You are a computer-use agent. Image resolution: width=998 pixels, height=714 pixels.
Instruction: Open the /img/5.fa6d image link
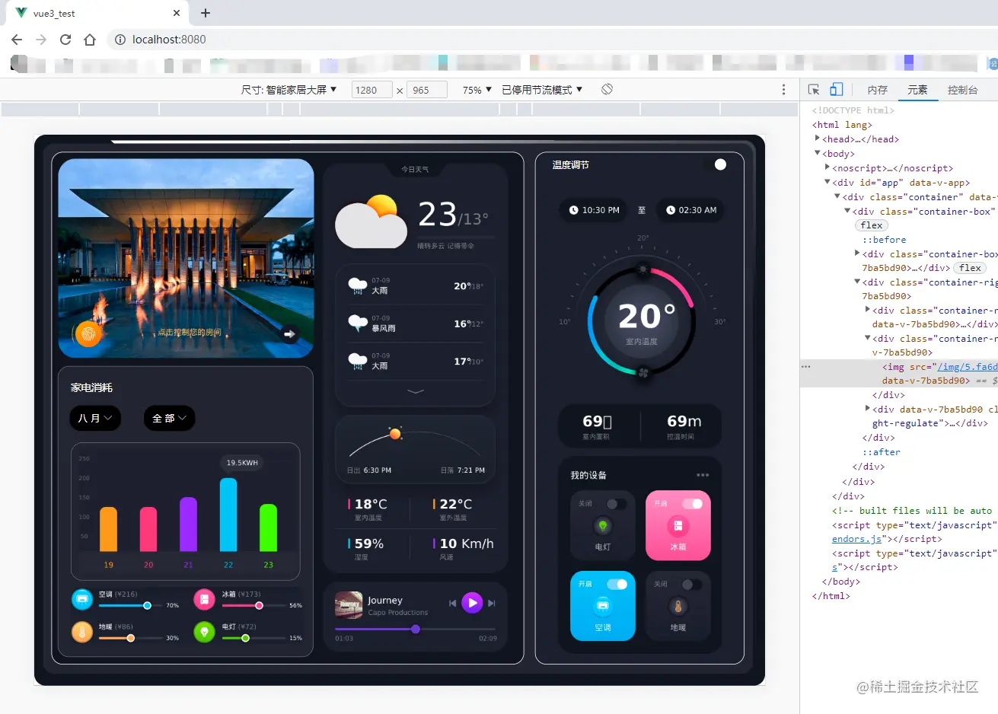point(967,367)
